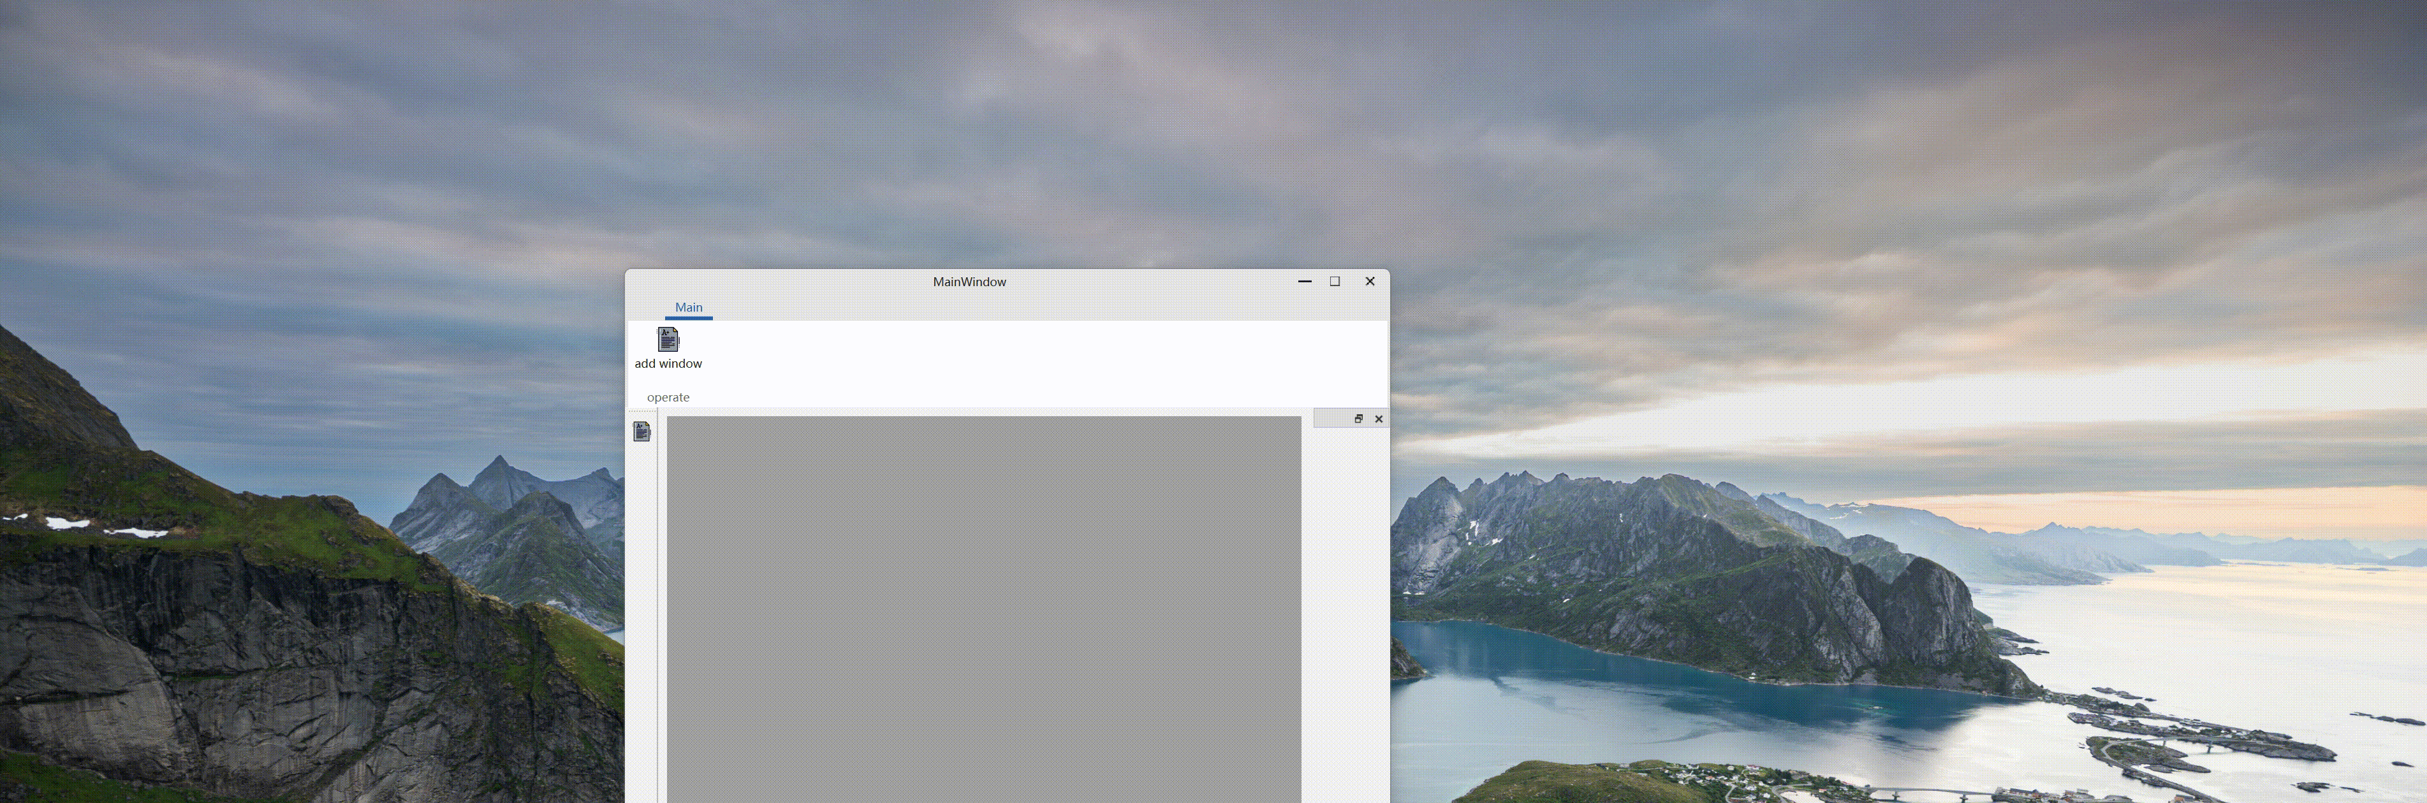Close the MainWindow window
The height and width of the screenshot is (803, 2427).
1370,282
